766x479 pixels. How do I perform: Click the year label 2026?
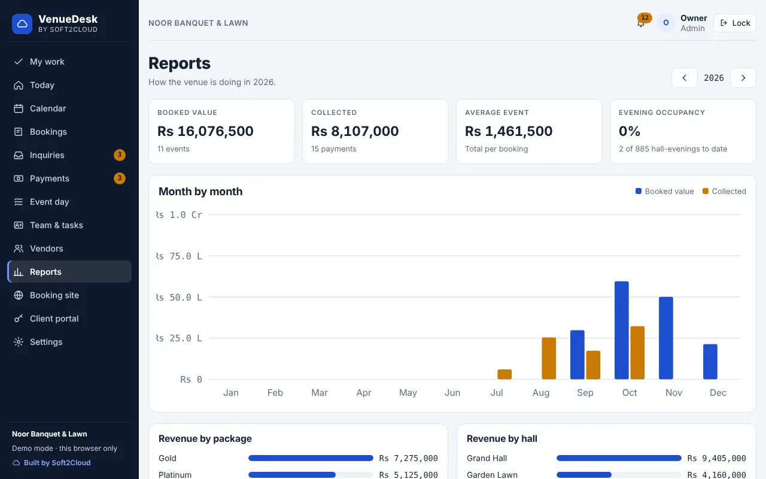pyautogui.click(x=714, y=78)
